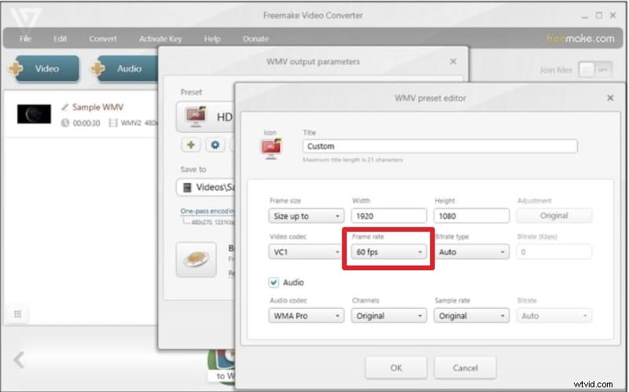
Task: Toggle the Join files switch
Action: [x=595, y=70]
